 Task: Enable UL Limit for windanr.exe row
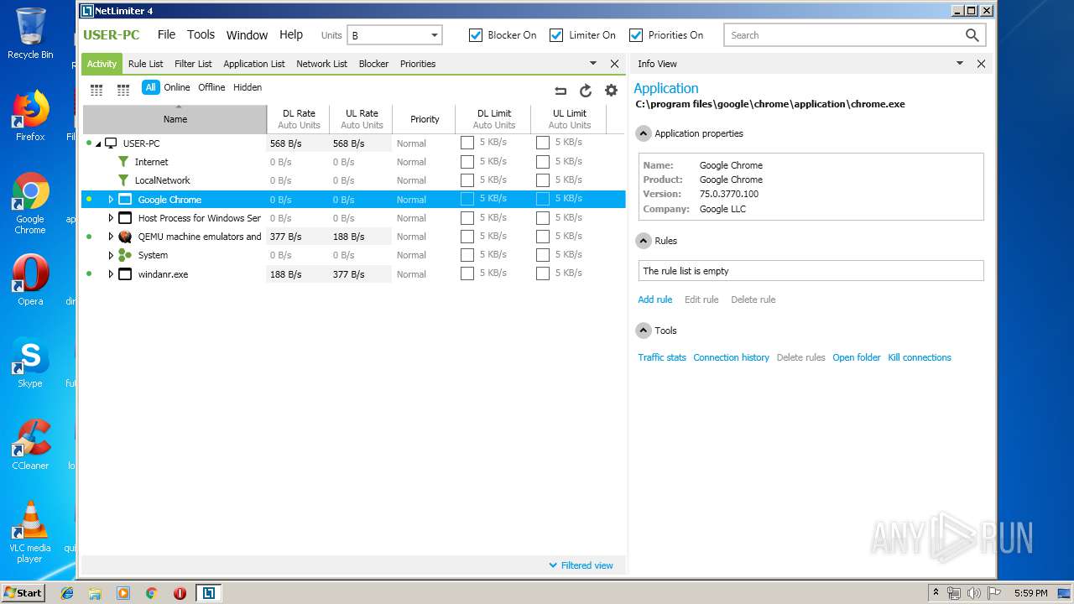pos(543,273)
